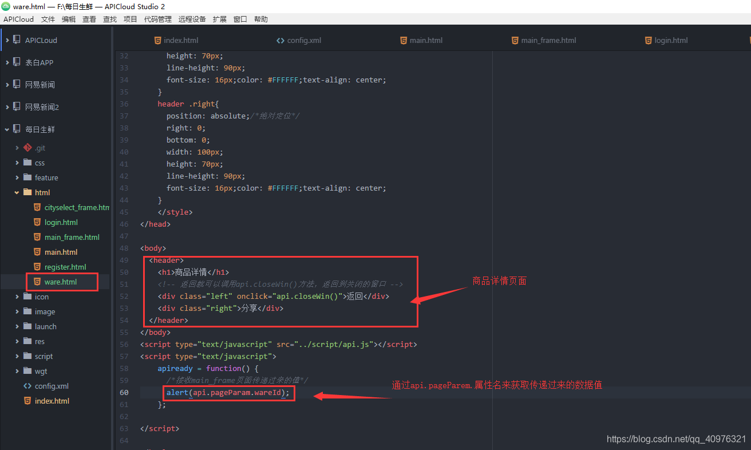
Task: Switch to the login.html tab
Action: pos(666,40)
